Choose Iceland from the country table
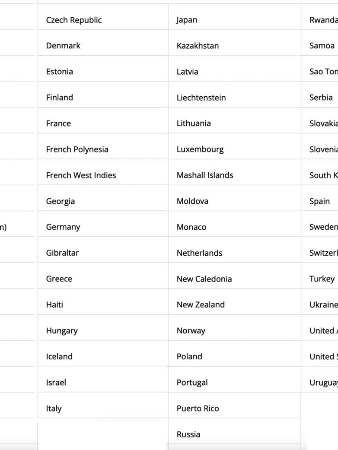Viewport: 338px width, 450px height. (x=59, y=357)
